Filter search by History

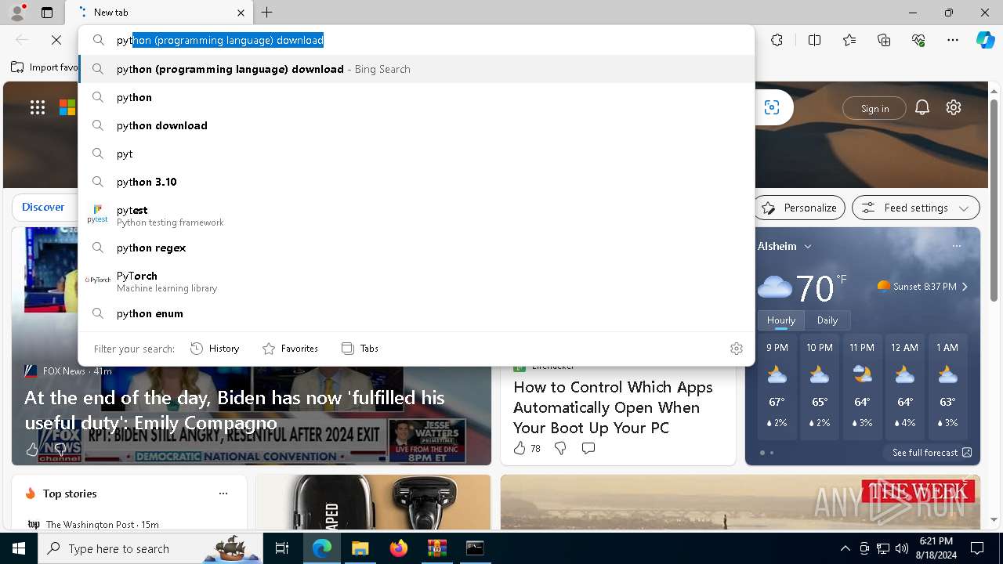click(x=215, y=349)
